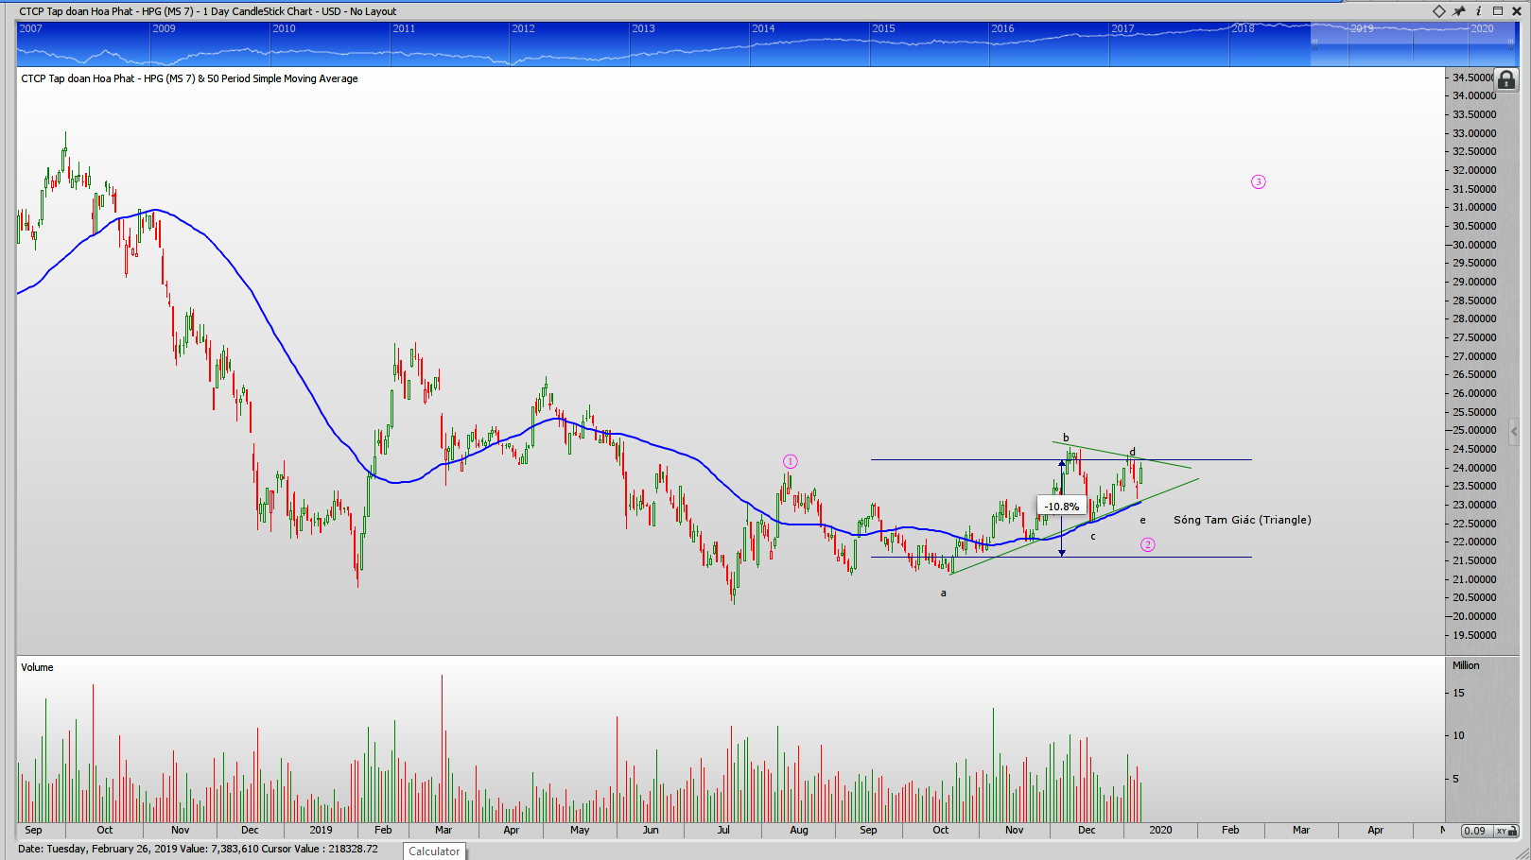
Task: Click the HPG 50 Period Moving Average title
Action: tap(189, 78)
